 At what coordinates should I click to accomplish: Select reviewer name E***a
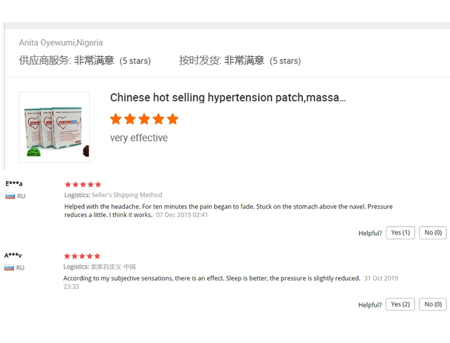pyautogui.click(x=14, y=183)
